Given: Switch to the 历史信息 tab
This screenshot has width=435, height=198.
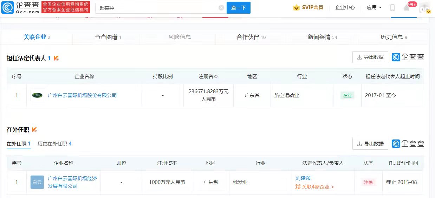Looking at the screenshot, I should (x=394, y=37).
